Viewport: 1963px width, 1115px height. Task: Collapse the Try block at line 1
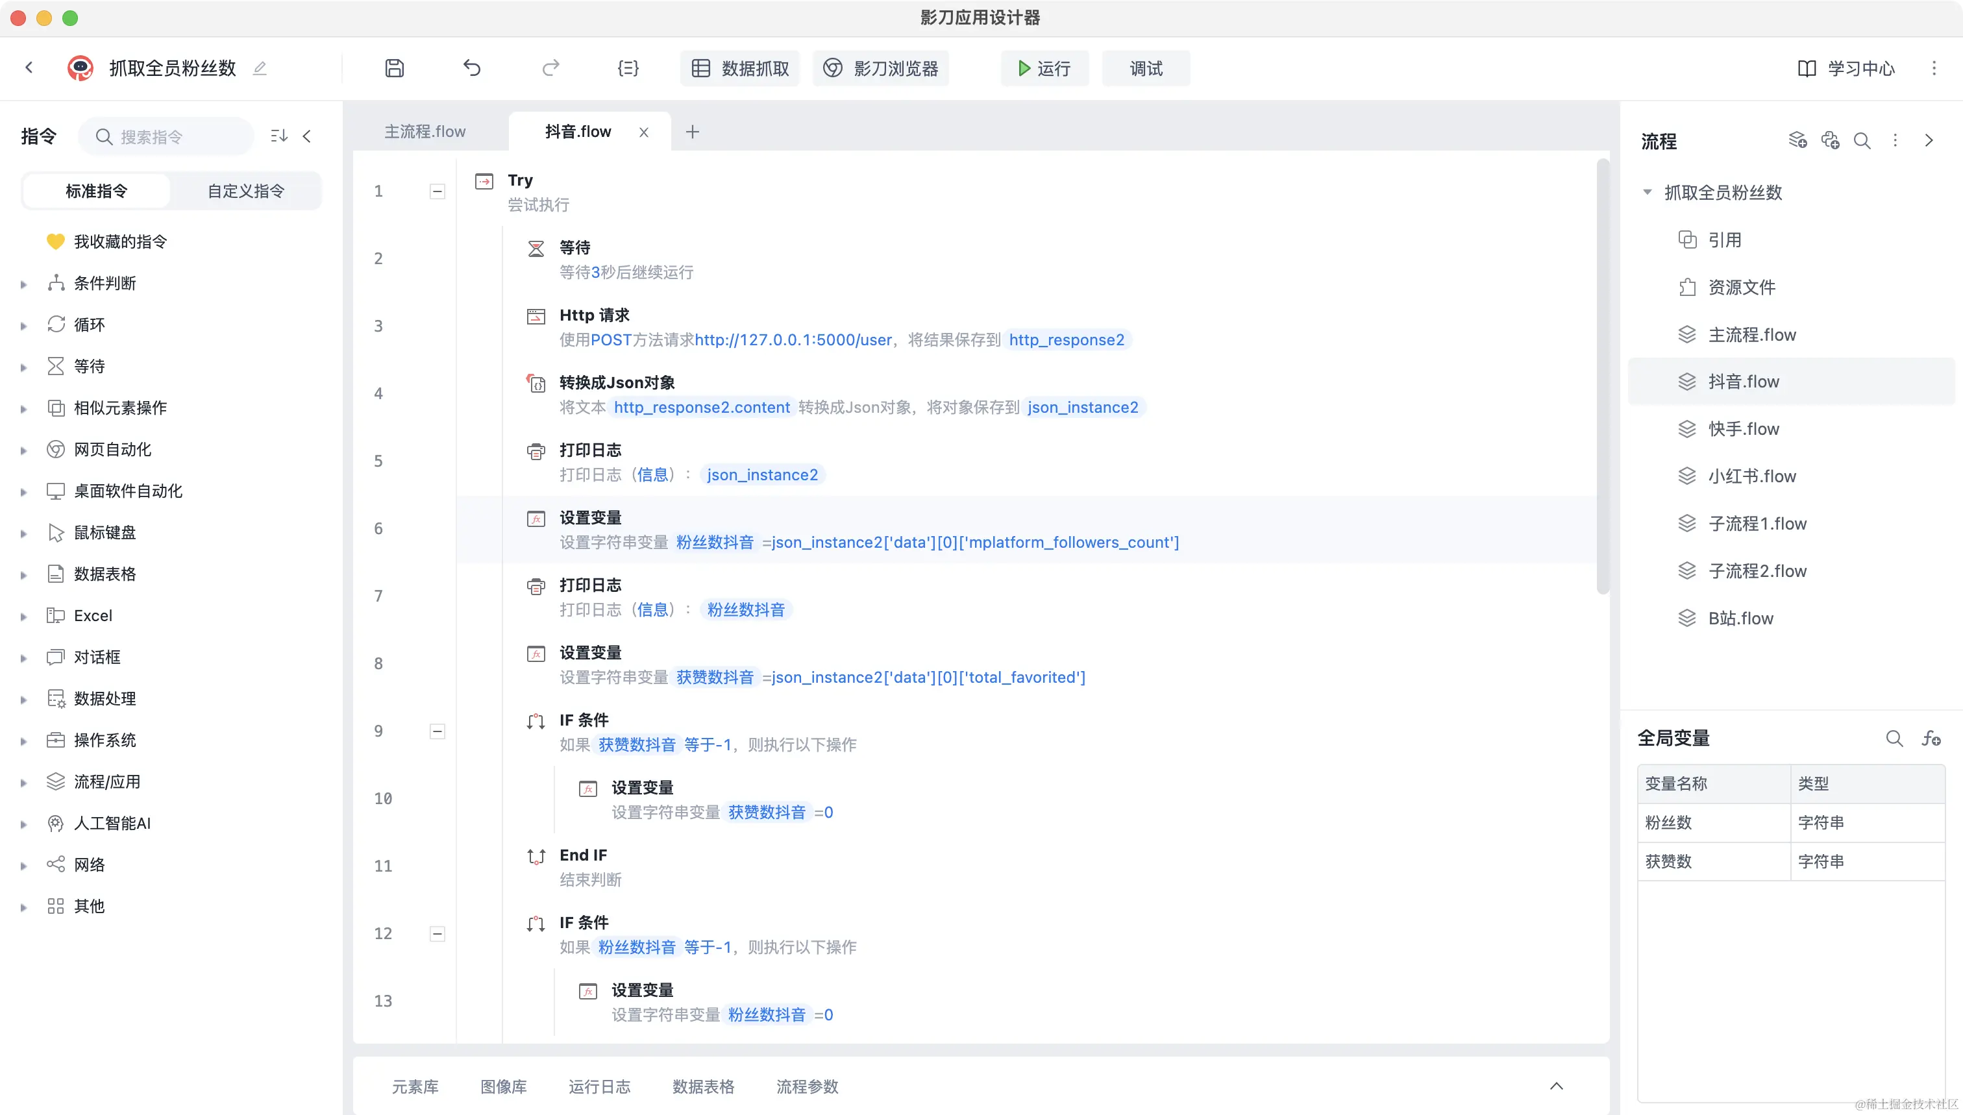click(x=438, y=191)
